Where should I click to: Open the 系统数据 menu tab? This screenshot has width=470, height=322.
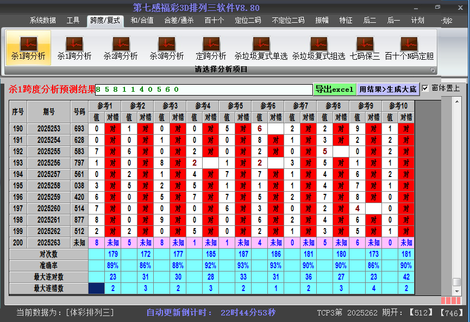tap(42, 21)
